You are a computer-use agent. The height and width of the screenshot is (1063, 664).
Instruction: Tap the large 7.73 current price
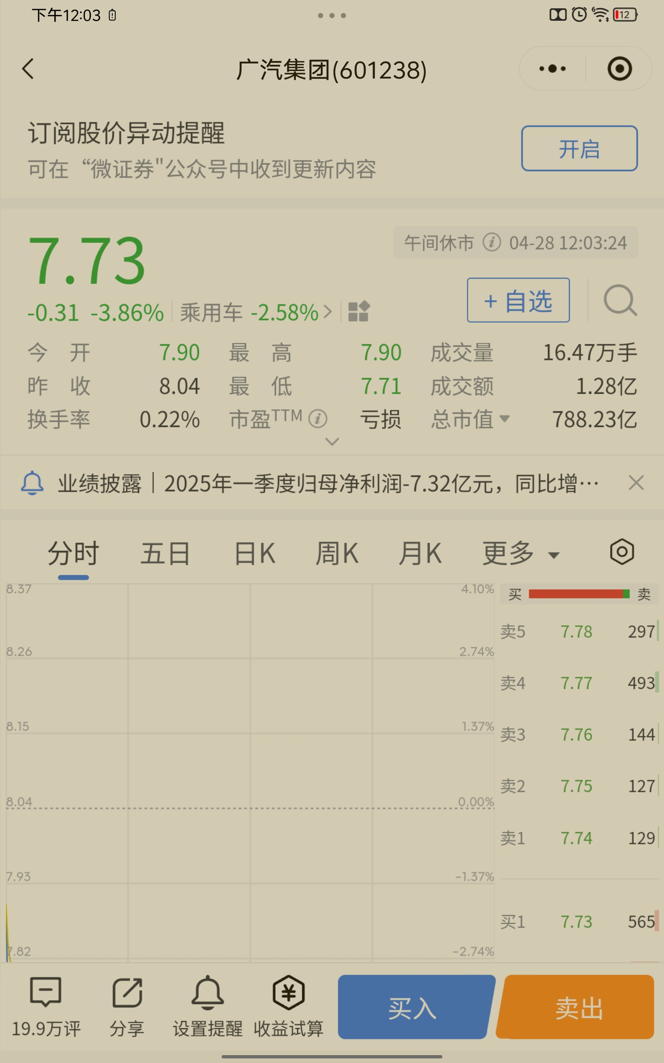pos(86,260)
